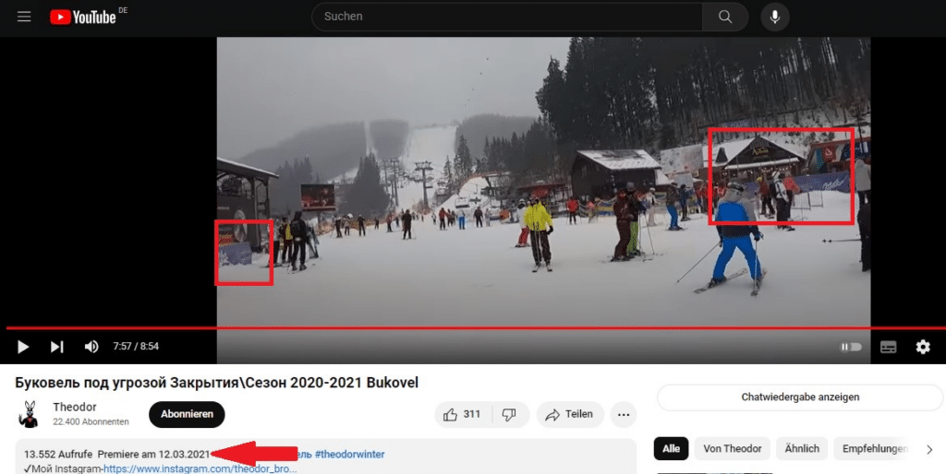Screen dimensions: 946x474
Task: Open the #theodorwinter hashtag link
Action: point(349,454)
